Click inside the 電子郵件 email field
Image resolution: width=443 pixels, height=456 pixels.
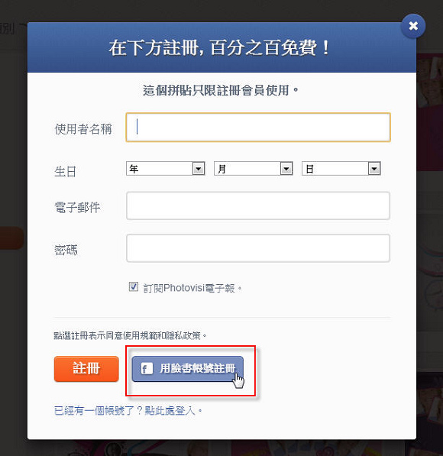(258, 205)
